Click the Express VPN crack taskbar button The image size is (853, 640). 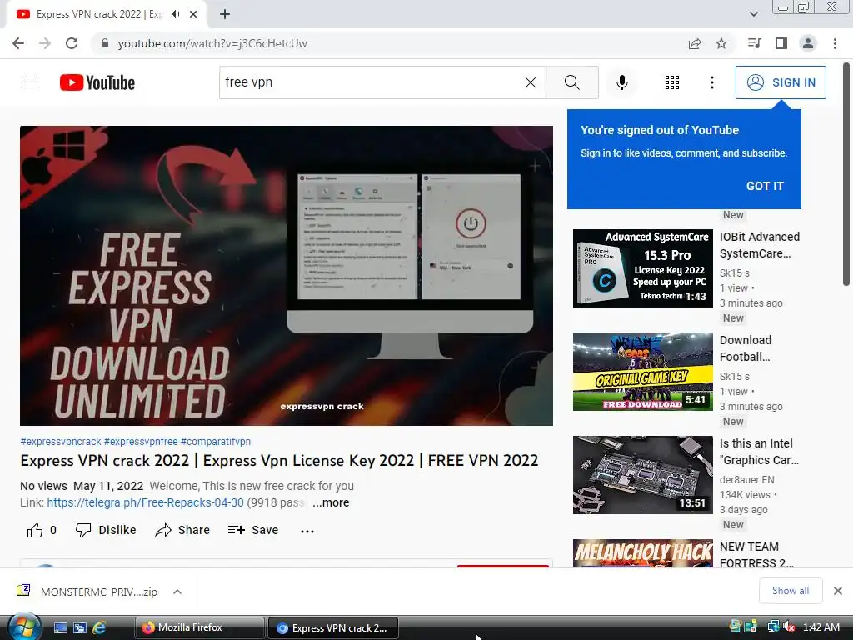333,627
